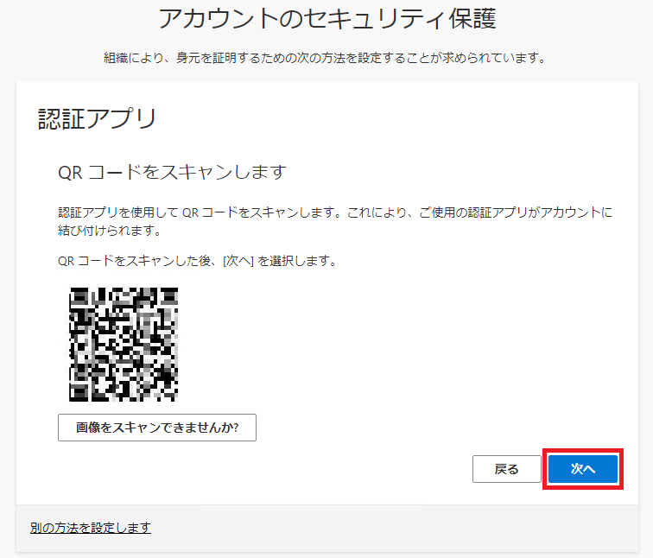This screenshot has height=558, width=653.
Task: Click the QR コードをスキャンします subheading
Action: (173, 172)
